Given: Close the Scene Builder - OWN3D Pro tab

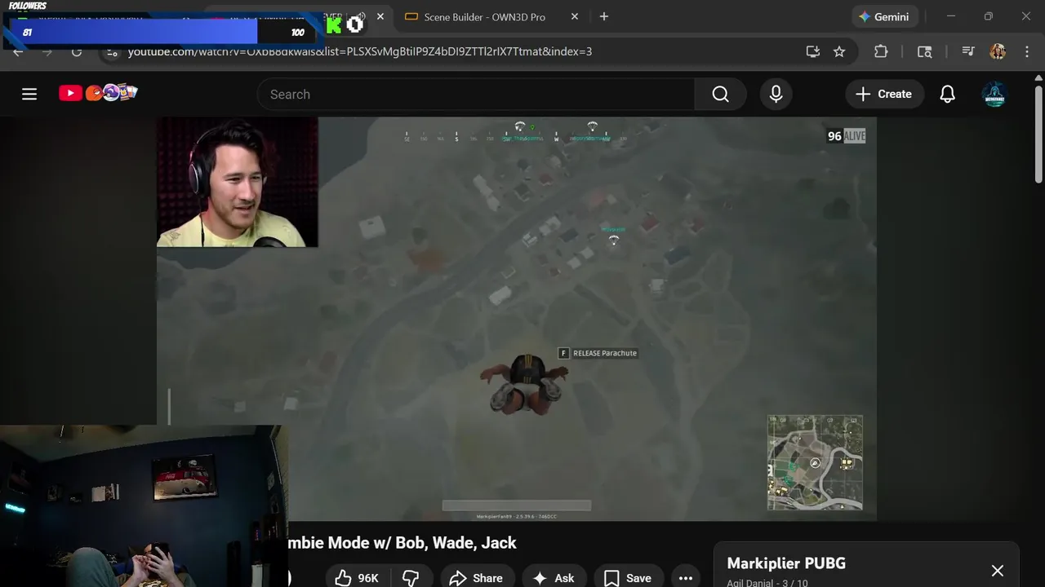Looking at the screenshot, I should coord(575,17).
